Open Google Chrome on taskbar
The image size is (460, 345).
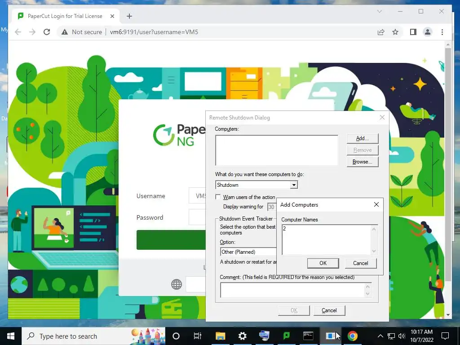(352, 336)
